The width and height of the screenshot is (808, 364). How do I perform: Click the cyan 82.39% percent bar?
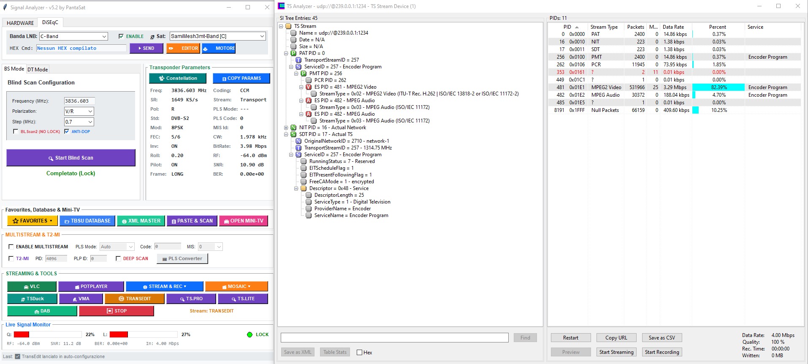click(x=719, y=87)
